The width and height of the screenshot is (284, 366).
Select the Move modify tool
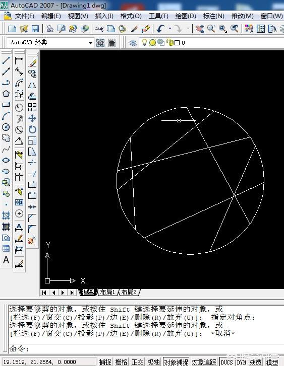point(32,118)
